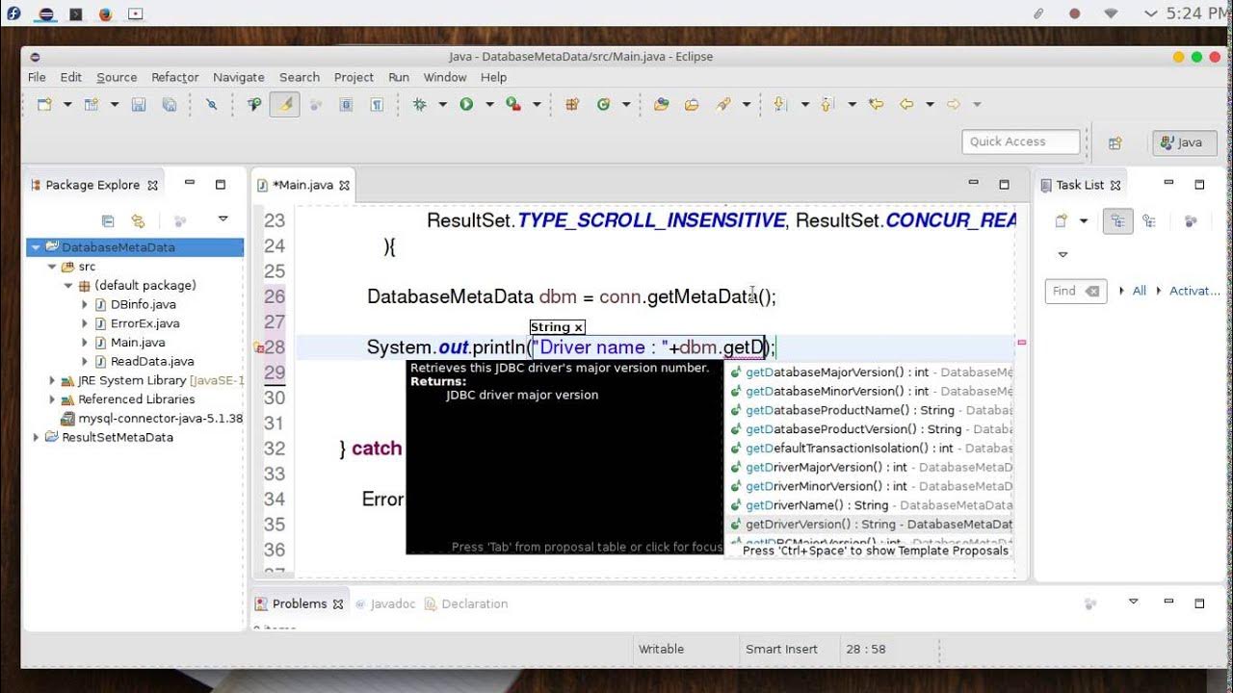Click the All filter link in Task List
Image resolution: width=1233 pixels, height=693 pixels.
[1139, 291]
